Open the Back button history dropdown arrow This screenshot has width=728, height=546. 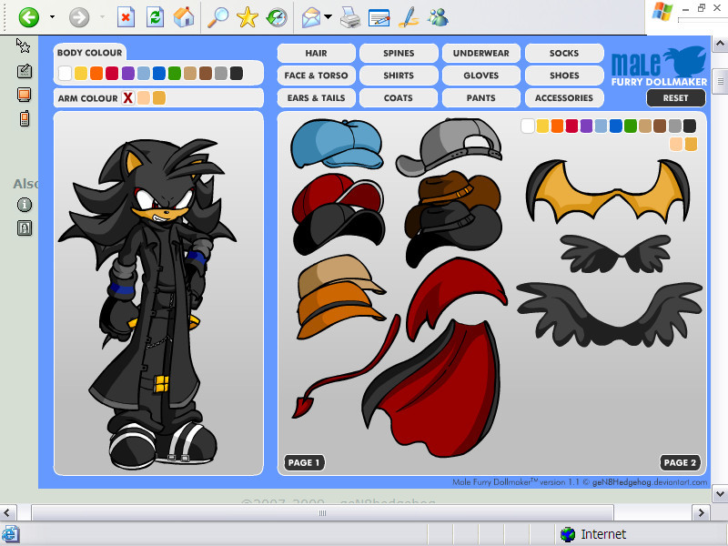pos(53,17)
